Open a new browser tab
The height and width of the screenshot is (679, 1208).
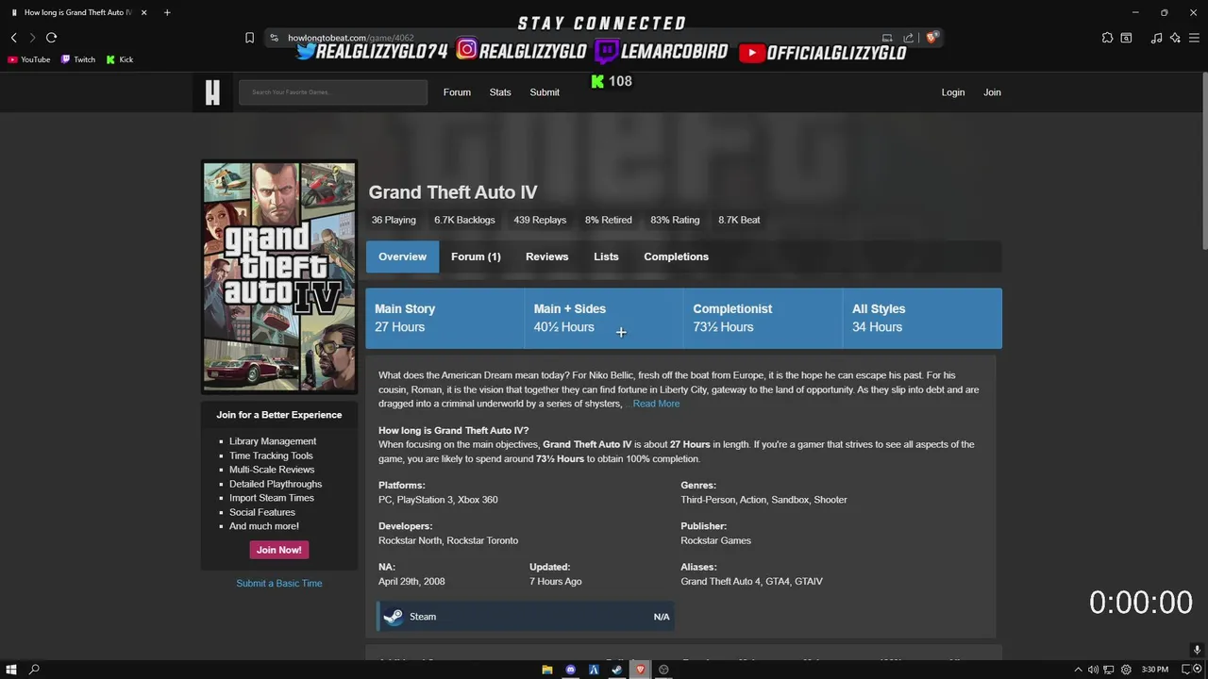(x=167, y=12)
